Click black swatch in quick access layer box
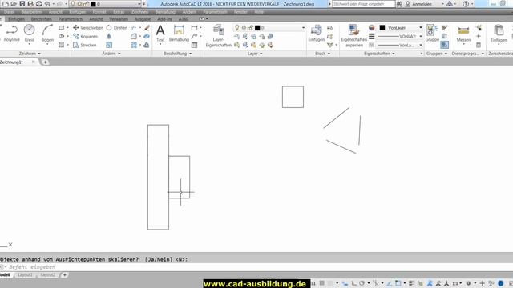 [x=93, y=4]
